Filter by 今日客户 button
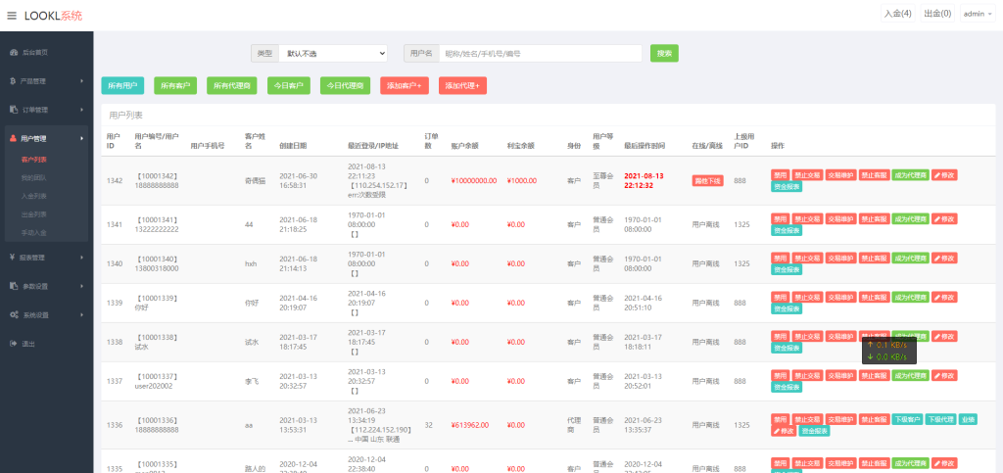This screenshot has height=473, width=1003. (288, 85)
